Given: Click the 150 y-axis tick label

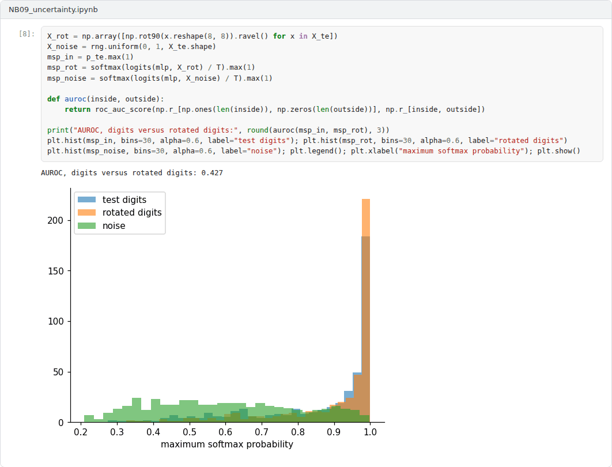Looking at the screenshot, I should click(55, 271).
